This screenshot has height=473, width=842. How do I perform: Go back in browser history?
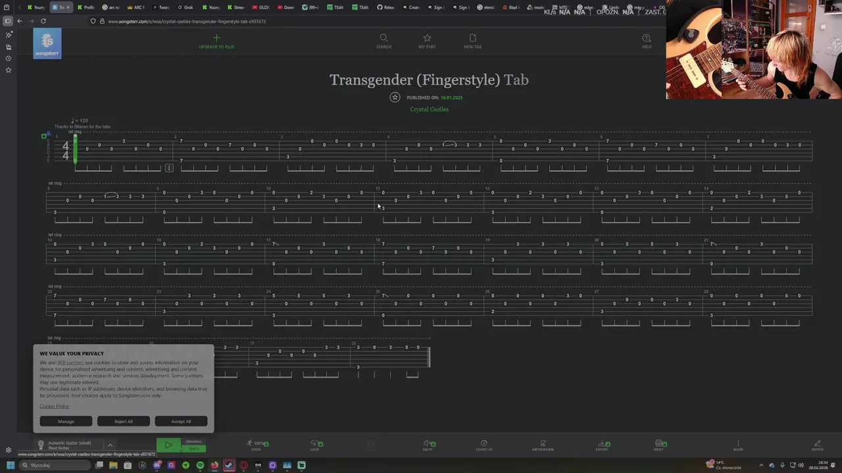click(20, 21)
